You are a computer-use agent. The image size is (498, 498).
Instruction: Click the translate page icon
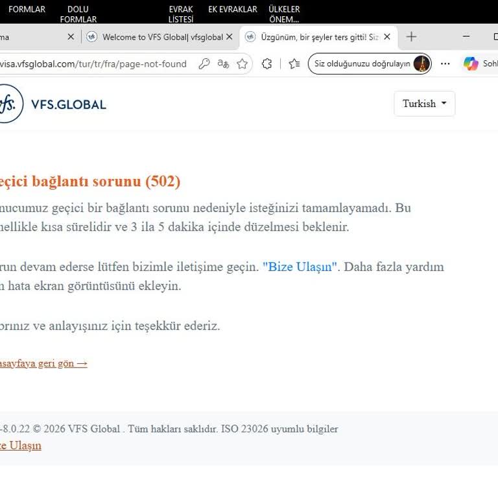pyautogui.click(x=223, y=64)
